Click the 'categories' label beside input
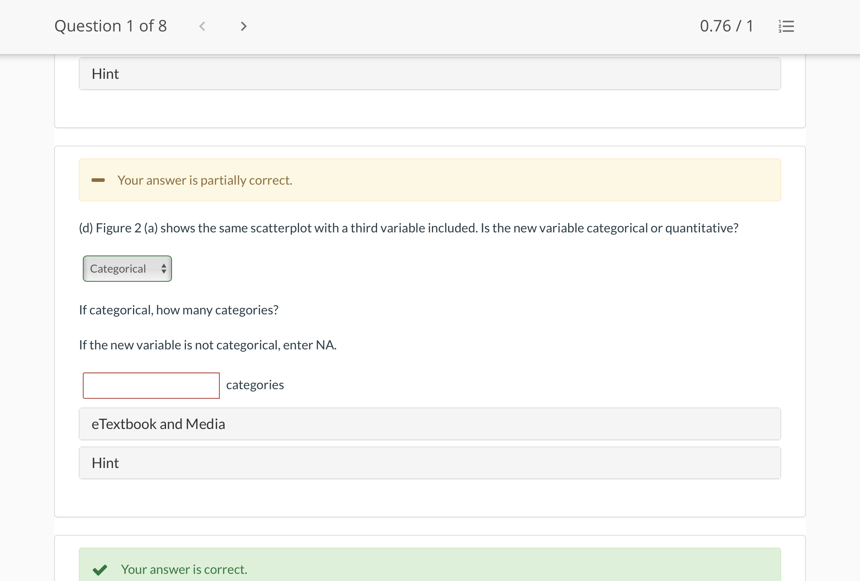 coord(255,385)
